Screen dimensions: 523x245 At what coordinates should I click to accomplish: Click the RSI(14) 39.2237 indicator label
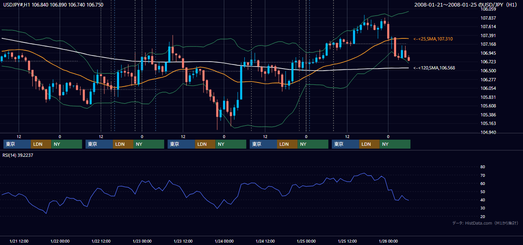(18, 155)
